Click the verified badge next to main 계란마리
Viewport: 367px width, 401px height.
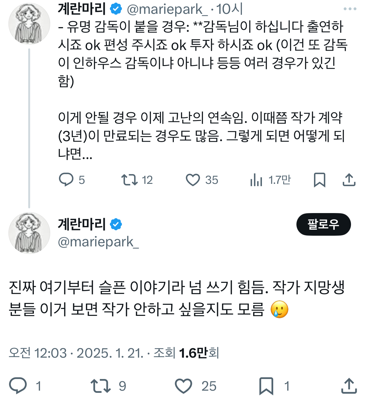pos(116,224)
